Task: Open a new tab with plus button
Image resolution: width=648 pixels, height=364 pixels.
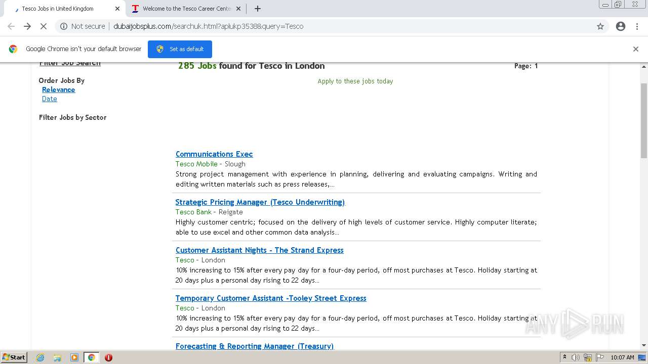Action: pos(257,9)
